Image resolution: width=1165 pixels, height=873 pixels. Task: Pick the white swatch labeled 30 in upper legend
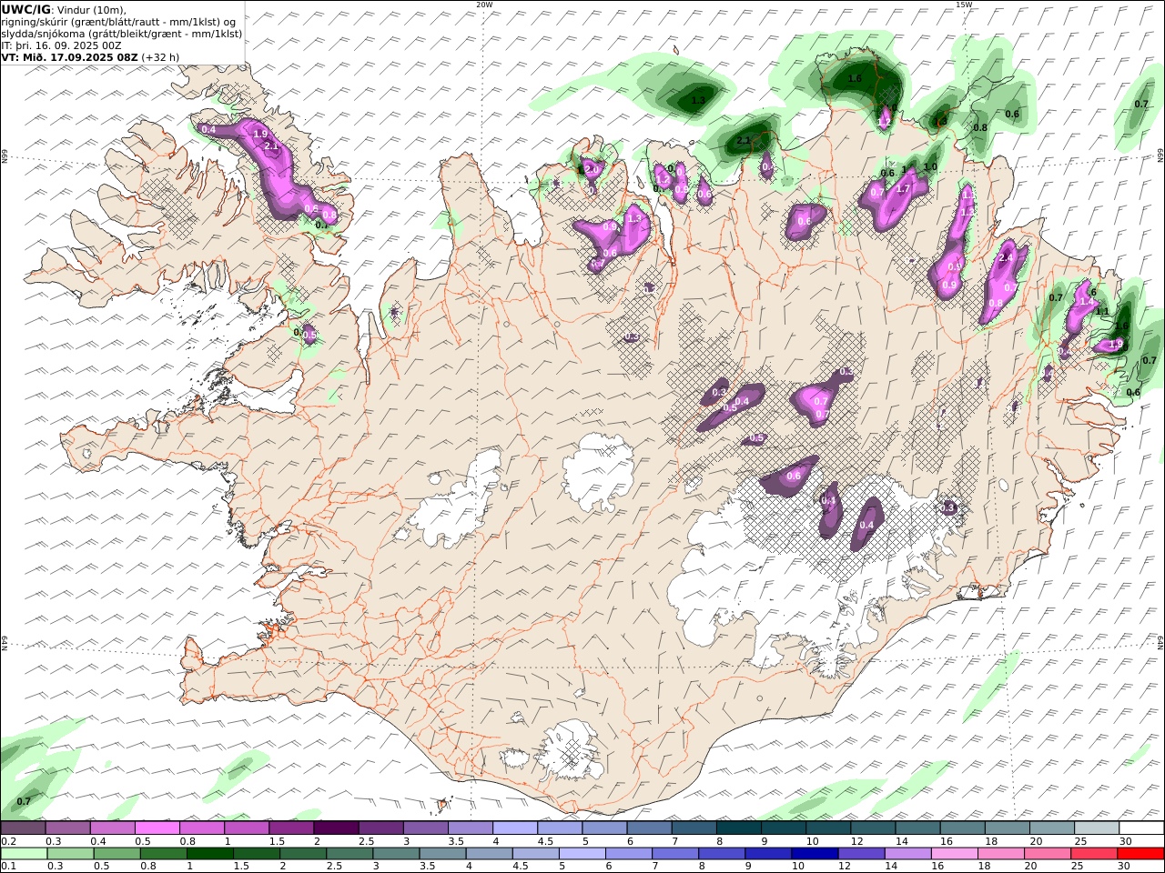point(1142,828)
